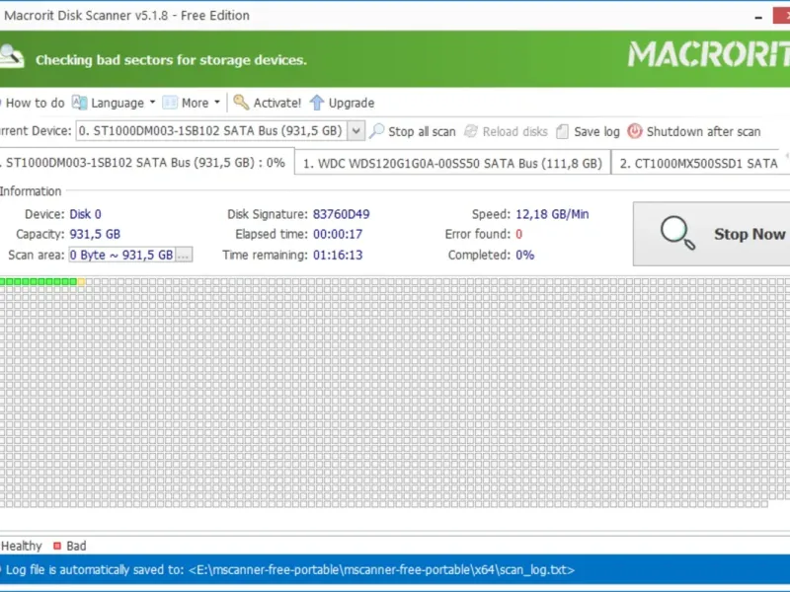Click the Activate key icon

(x=241, y=103)
